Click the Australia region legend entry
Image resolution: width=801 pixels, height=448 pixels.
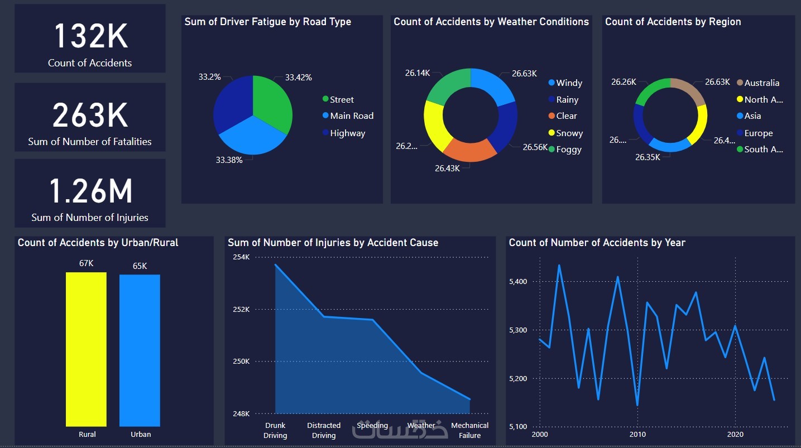click(x=758, y=83)
